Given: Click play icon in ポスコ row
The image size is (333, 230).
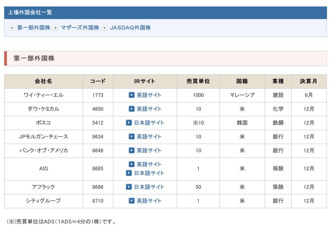Looking at the screenshot, I should (x=129, y=123).
